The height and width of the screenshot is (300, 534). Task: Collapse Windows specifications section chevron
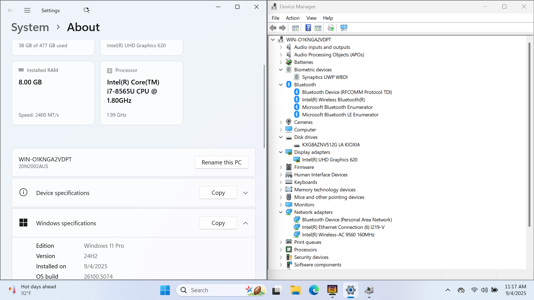point(245,223)
